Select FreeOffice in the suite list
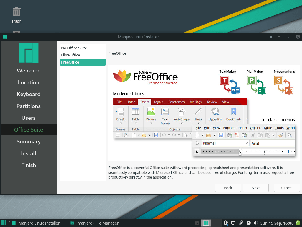This screenshot has width=302, height=227. point(83,62)
